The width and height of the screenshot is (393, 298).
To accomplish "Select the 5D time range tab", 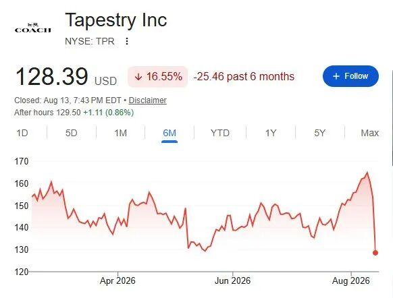I will click(x=71, y=133).
